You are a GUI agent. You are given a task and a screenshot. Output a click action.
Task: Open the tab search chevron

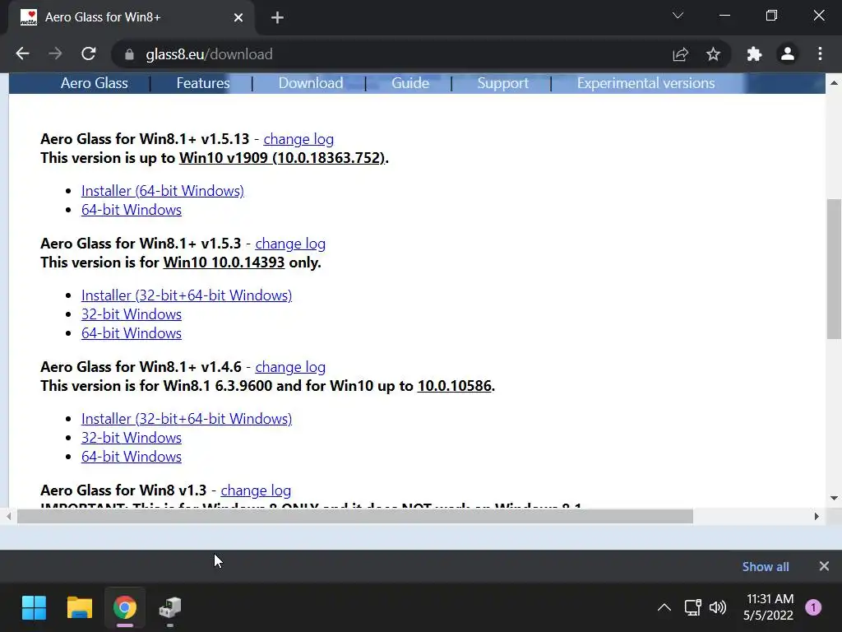pyautogui.click(x=678, y=16)
